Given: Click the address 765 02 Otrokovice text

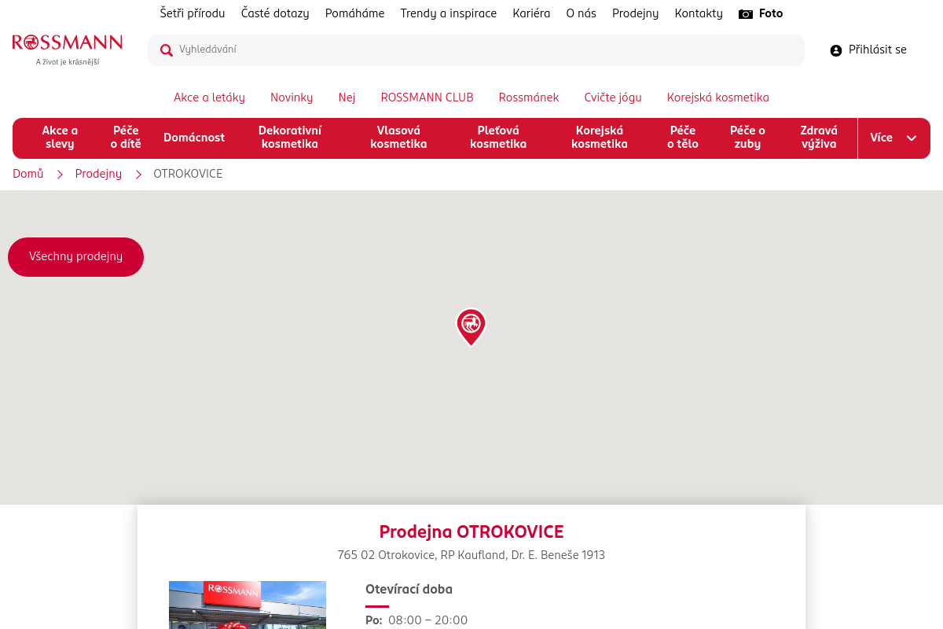Looking at the screenshot, I should pos(472,555).
